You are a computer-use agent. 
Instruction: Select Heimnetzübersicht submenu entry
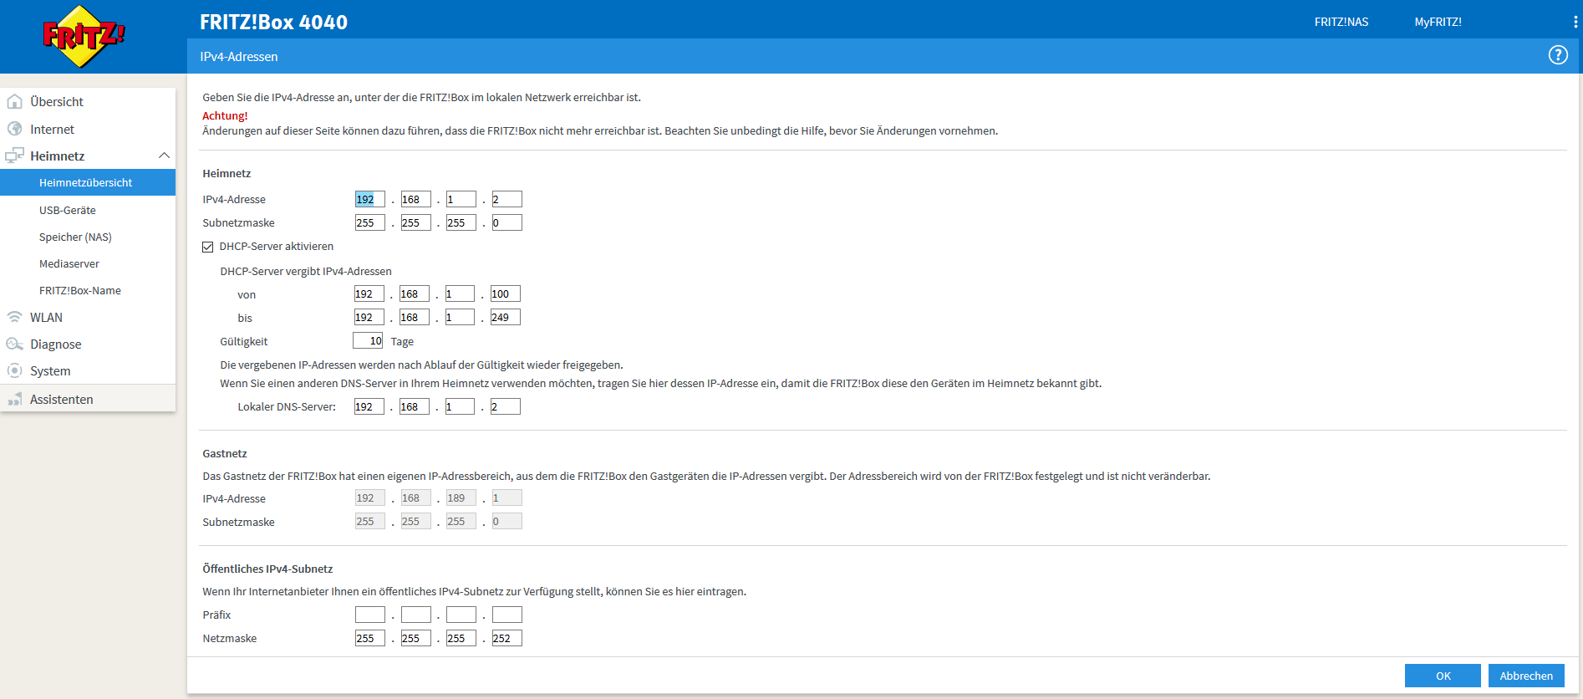pyautogui.click(x=88, y=182)
